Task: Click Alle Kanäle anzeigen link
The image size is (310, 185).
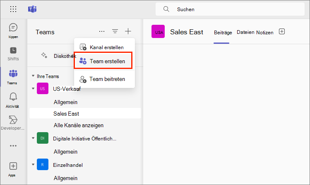Action: coord(79,125)
